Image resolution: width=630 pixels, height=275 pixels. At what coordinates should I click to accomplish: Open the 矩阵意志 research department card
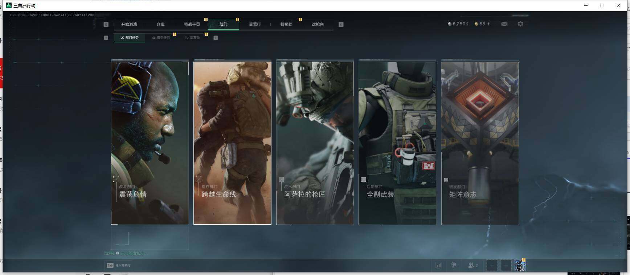click(x=480, y=143)
